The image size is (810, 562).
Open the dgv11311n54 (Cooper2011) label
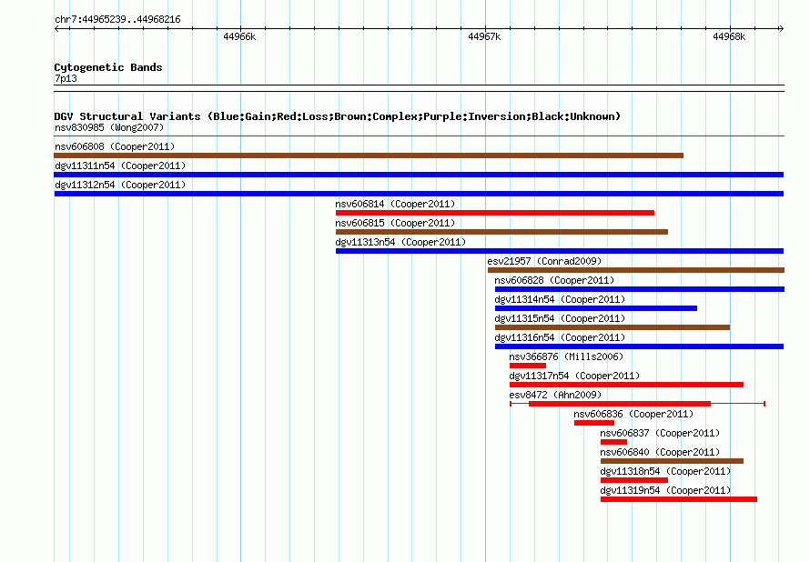click(x=120, y=166)
